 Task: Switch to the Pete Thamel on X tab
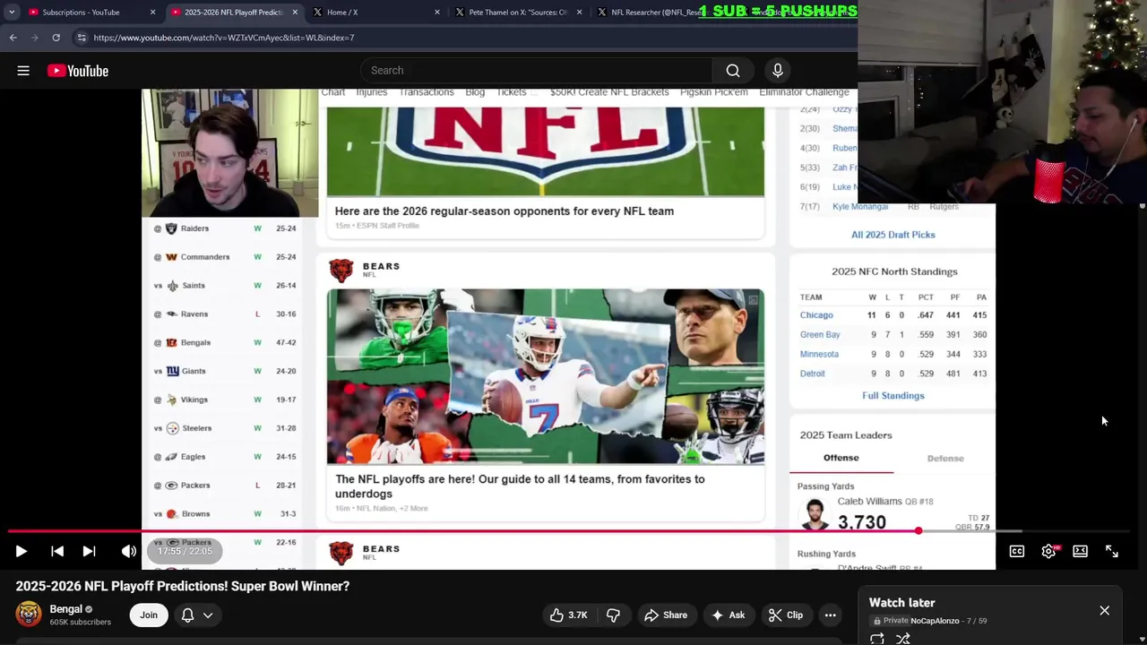pyautogui.click(x=518, y=13)
